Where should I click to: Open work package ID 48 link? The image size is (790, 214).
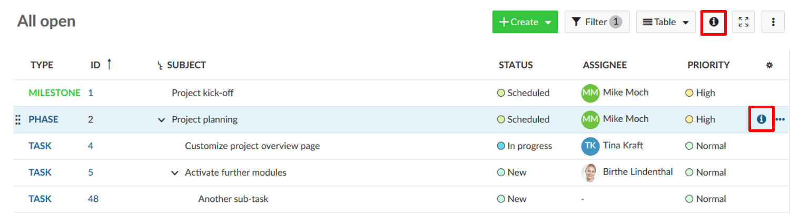93,199
